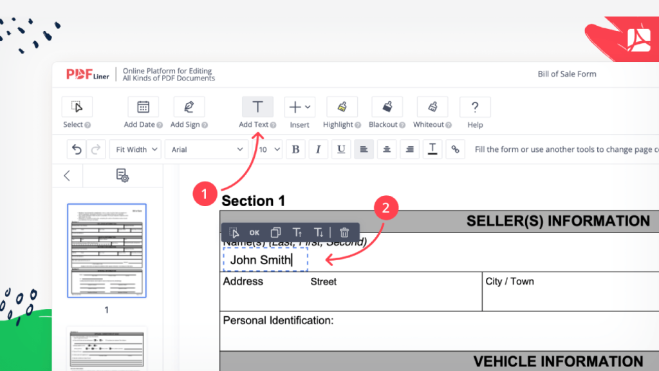659x371 pixels.
Task: Click the Add Sign help badge
Action: click(205, 125)
